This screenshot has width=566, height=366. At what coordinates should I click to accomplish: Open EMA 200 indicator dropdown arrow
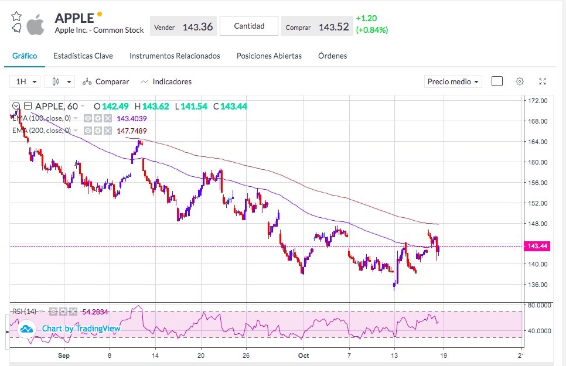point(76,131)
